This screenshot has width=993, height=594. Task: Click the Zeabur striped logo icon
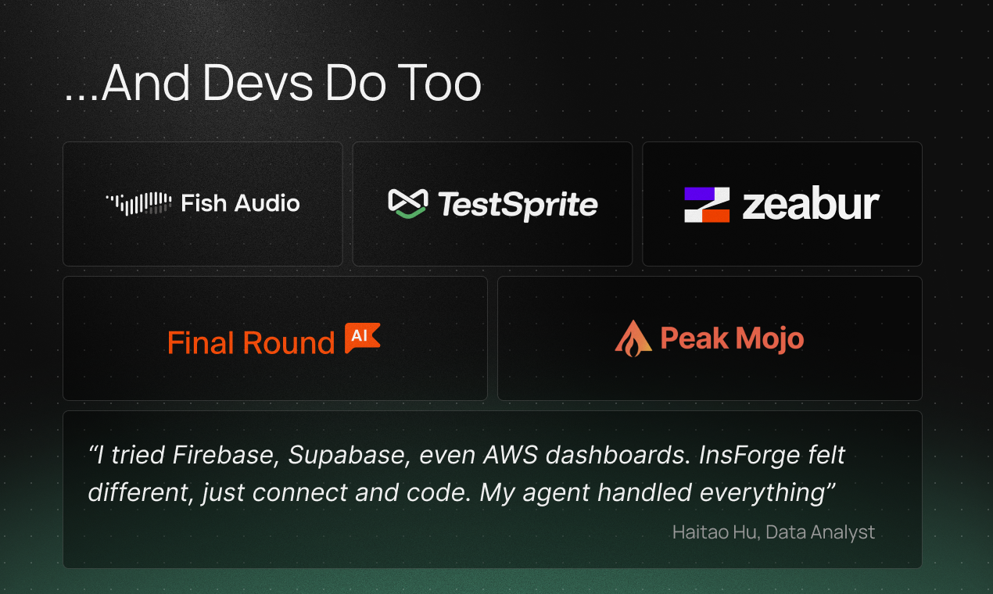pos(707,205)
